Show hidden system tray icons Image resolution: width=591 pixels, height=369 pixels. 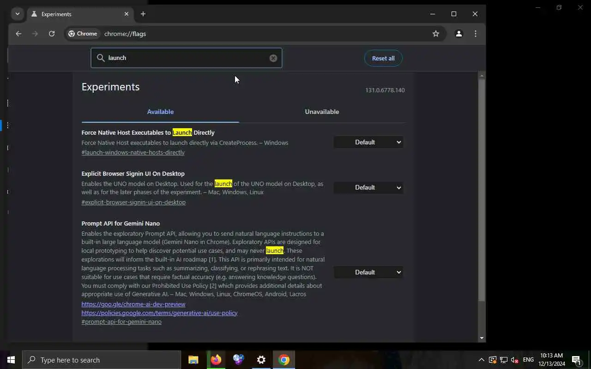[x=481, y=360]
